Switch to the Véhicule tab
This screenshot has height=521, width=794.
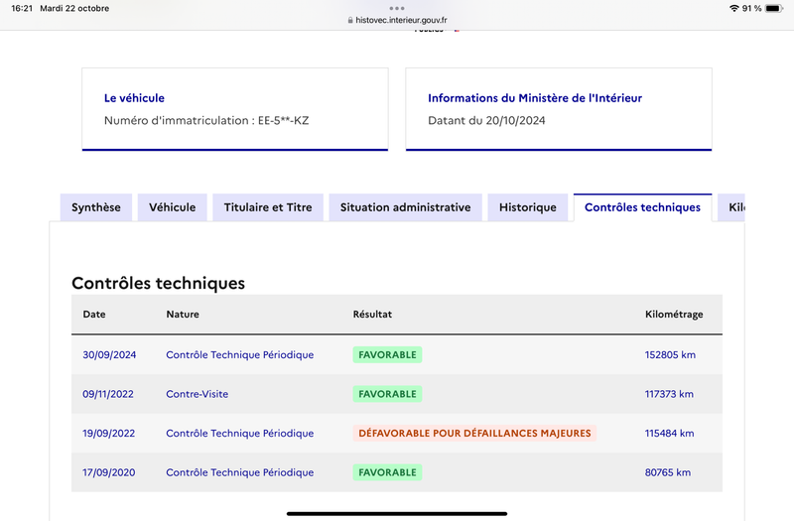coord(172,207)
